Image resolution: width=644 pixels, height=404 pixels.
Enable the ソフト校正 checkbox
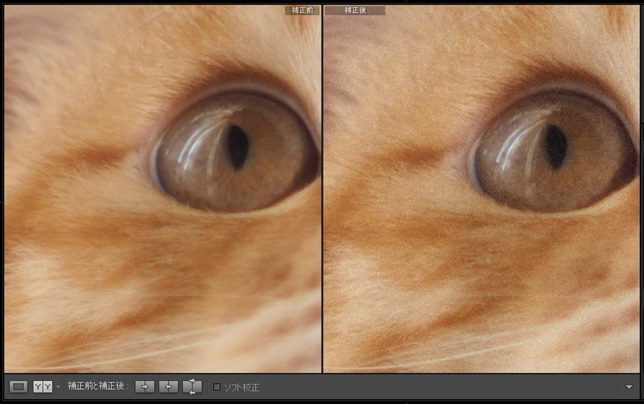coord(217,387)
